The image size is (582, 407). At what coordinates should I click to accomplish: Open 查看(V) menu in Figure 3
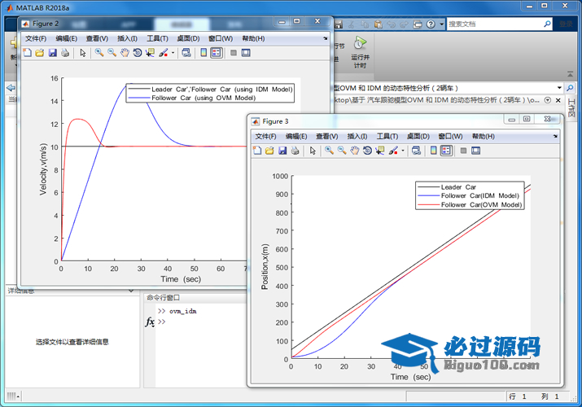tap(327, 137)
